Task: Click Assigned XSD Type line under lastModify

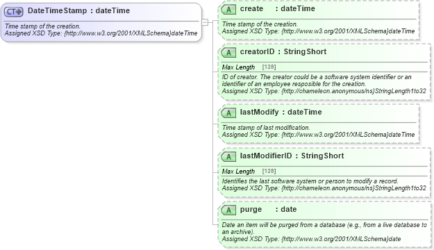Action: pyautogui.click(x=318, y=135)
